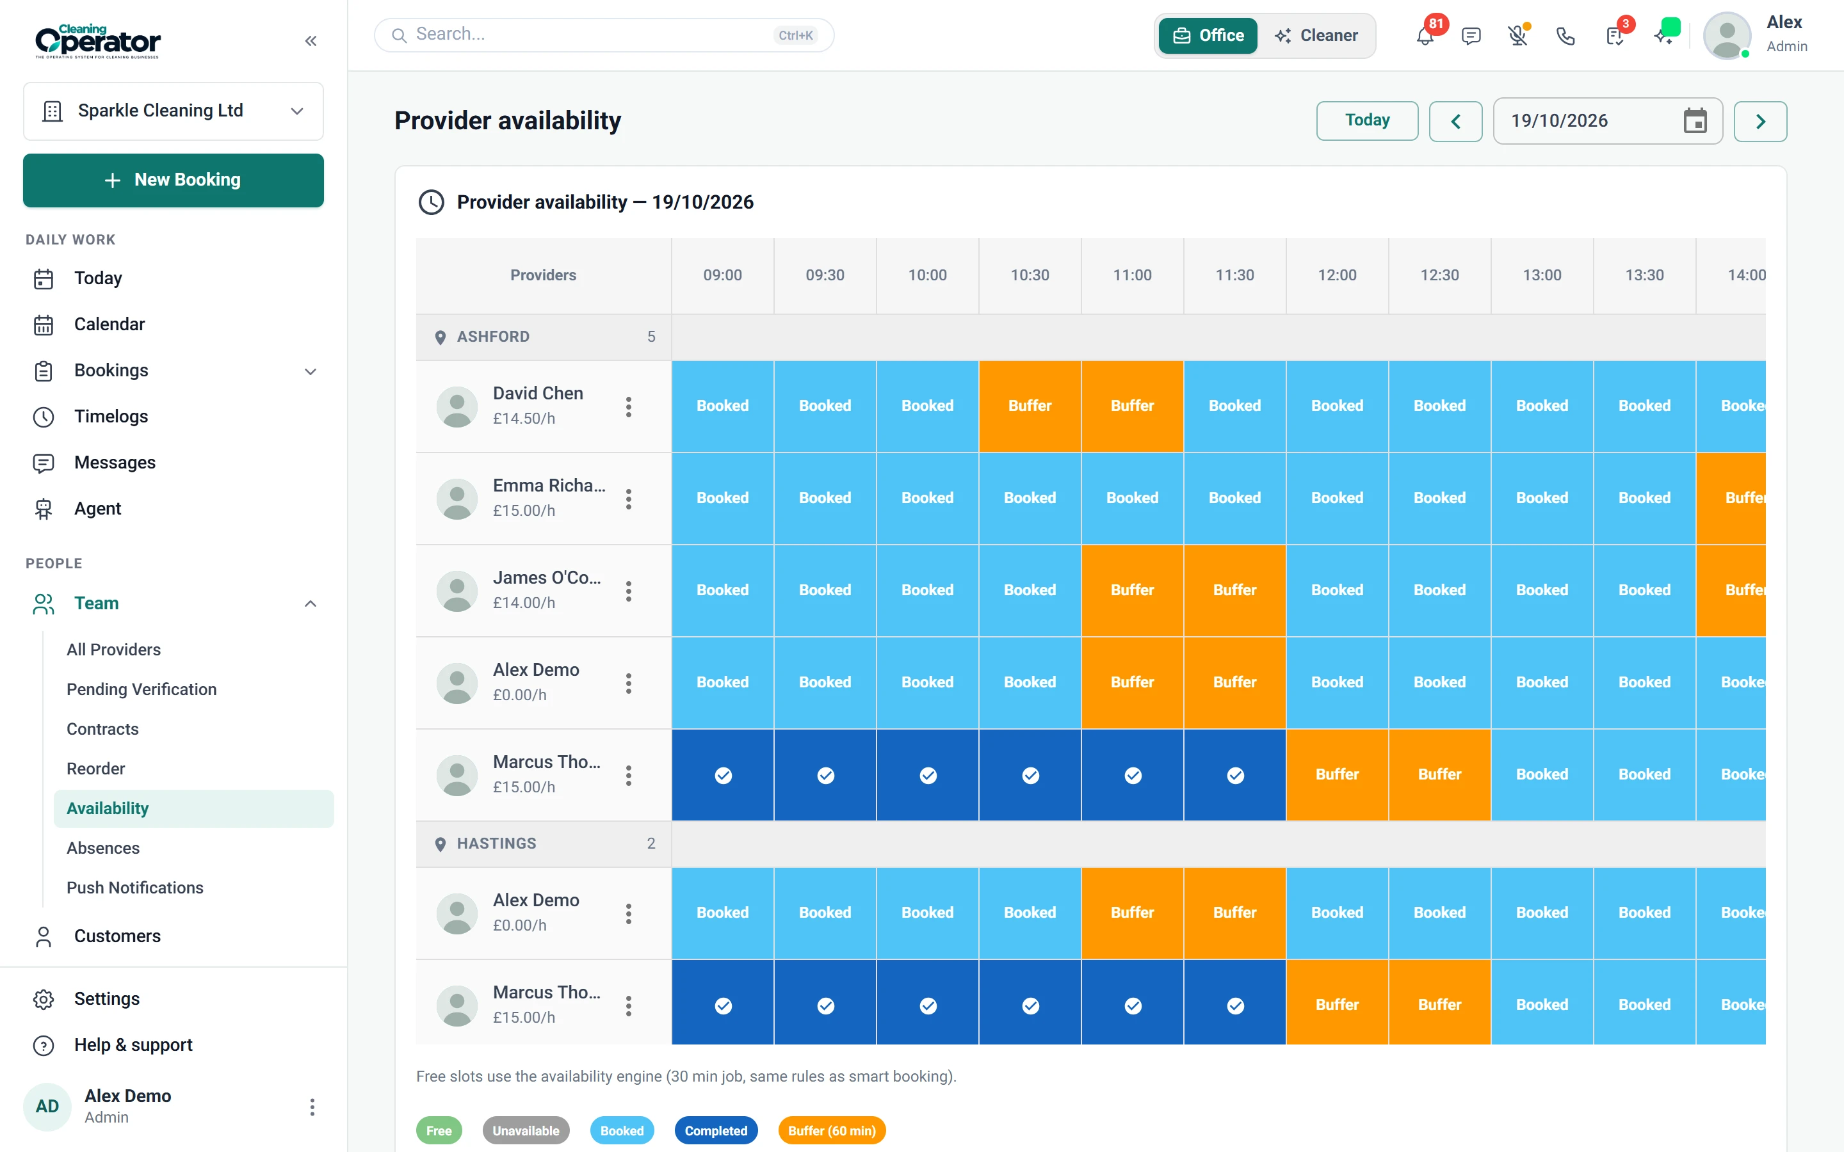This screenshot has height=1152, width=1844.
Task: Go to next day arrow
Action: (x=1760, y=121)
